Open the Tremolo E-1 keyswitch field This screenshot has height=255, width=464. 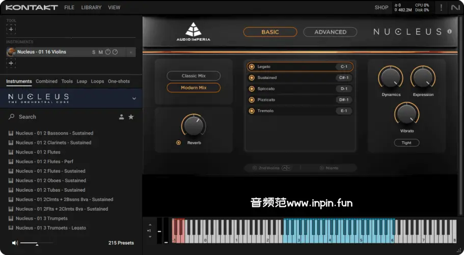(x=344, y=111)
